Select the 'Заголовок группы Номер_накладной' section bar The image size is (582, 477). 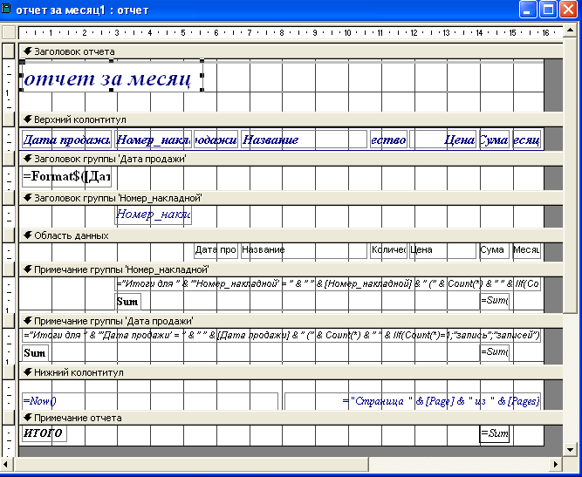coord(291,199)
